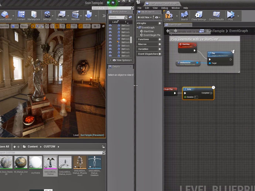Screen dimensions: 255x191
Task: Open editor Settings in main toolbar
Action: click(47, 16)
